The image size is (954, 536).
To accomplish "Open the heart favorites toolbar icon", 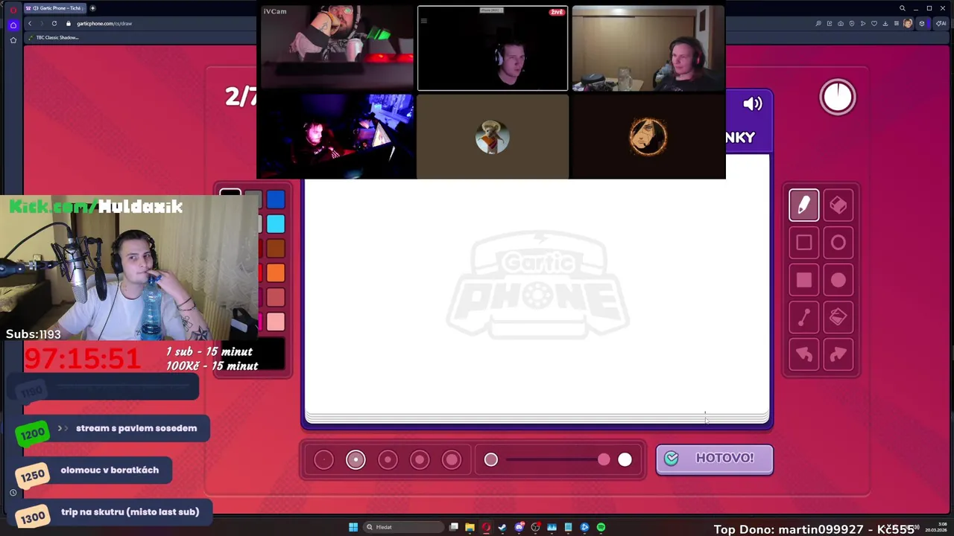I will 874,23.
